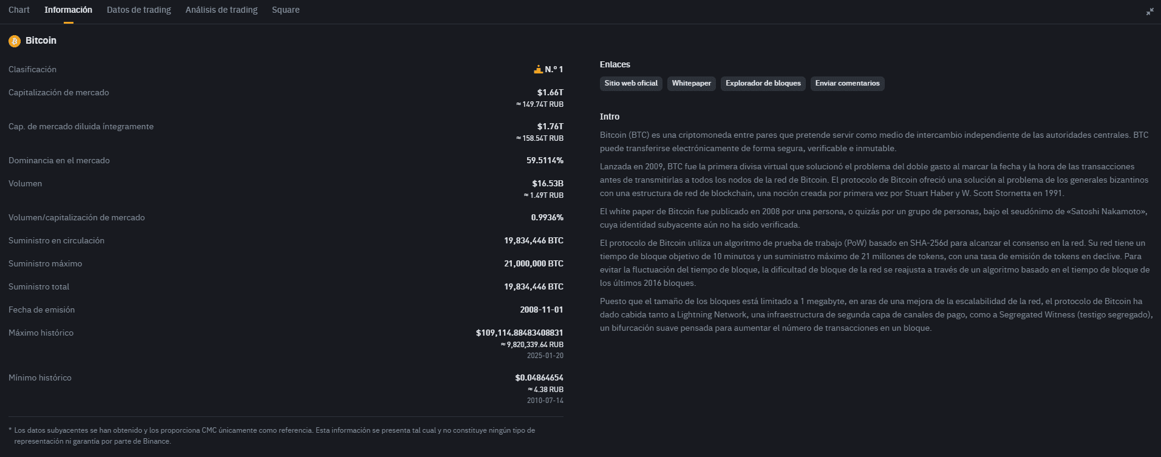Click the Máximo histórico label

[x=41, y=333]
